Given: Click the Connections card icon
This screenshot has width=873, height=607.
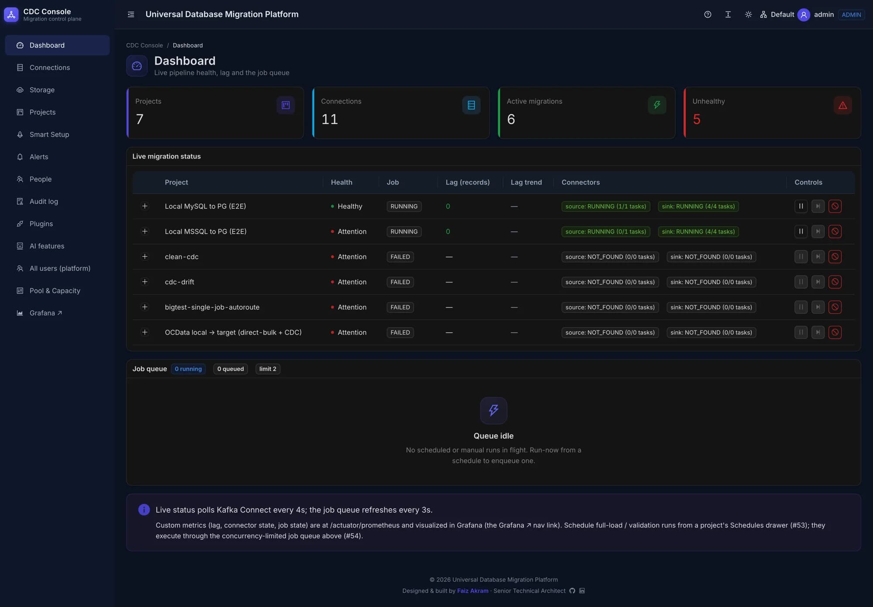Looking at the screenshot, I should point(471,105).
